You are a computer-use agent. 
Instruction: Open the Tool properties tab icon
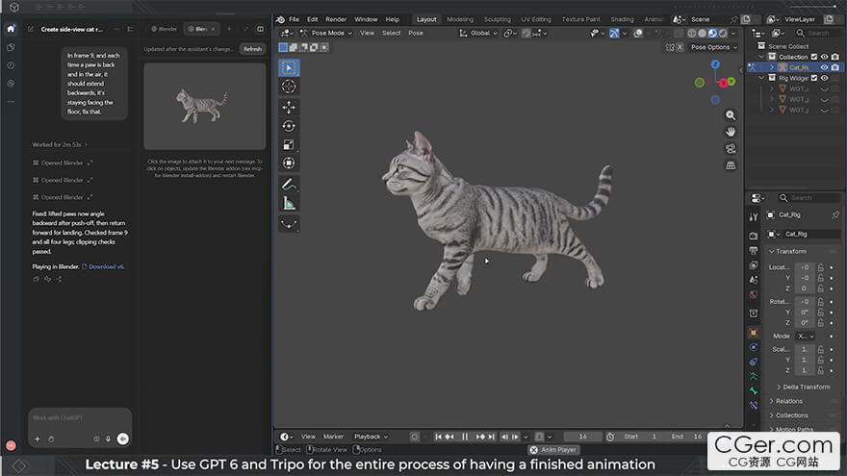pos(754,217)
